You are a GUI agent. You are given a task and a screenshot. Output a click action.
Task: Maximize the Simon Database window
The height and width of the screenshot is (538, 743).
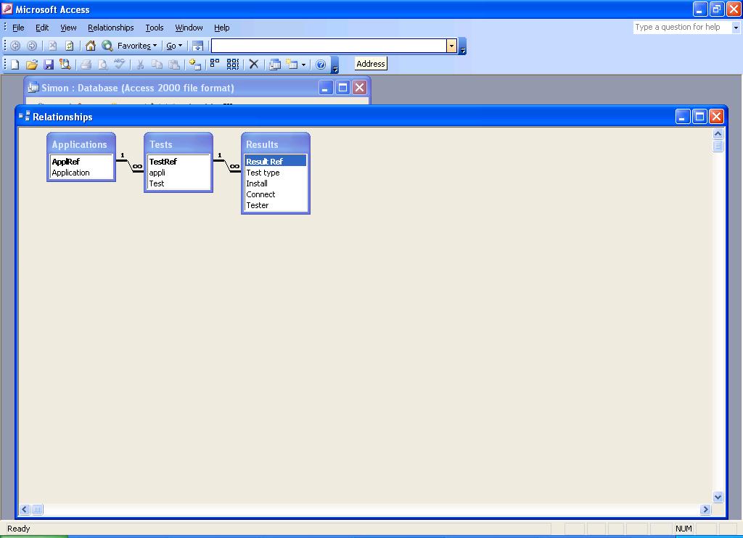[x=342, y=88]
